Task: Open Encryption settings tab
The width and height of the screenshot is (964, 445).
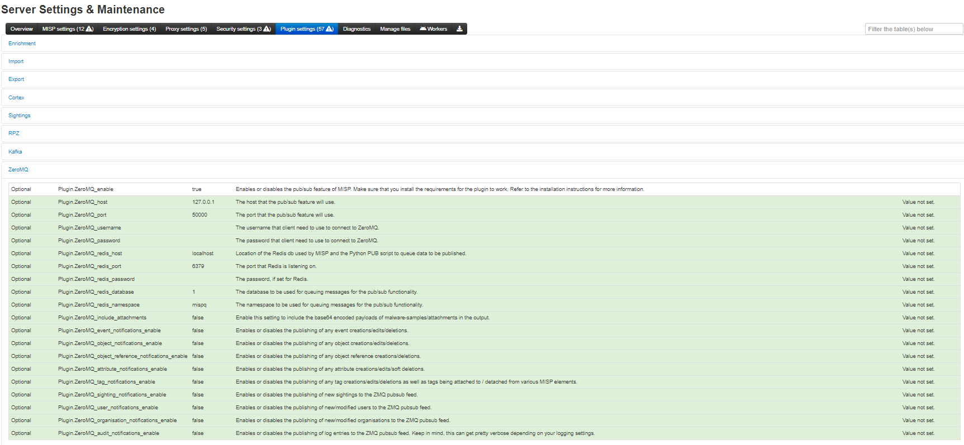Action: [x=129, y=29]
